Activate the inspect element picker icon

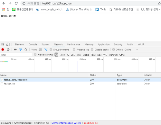pos(3,44)
